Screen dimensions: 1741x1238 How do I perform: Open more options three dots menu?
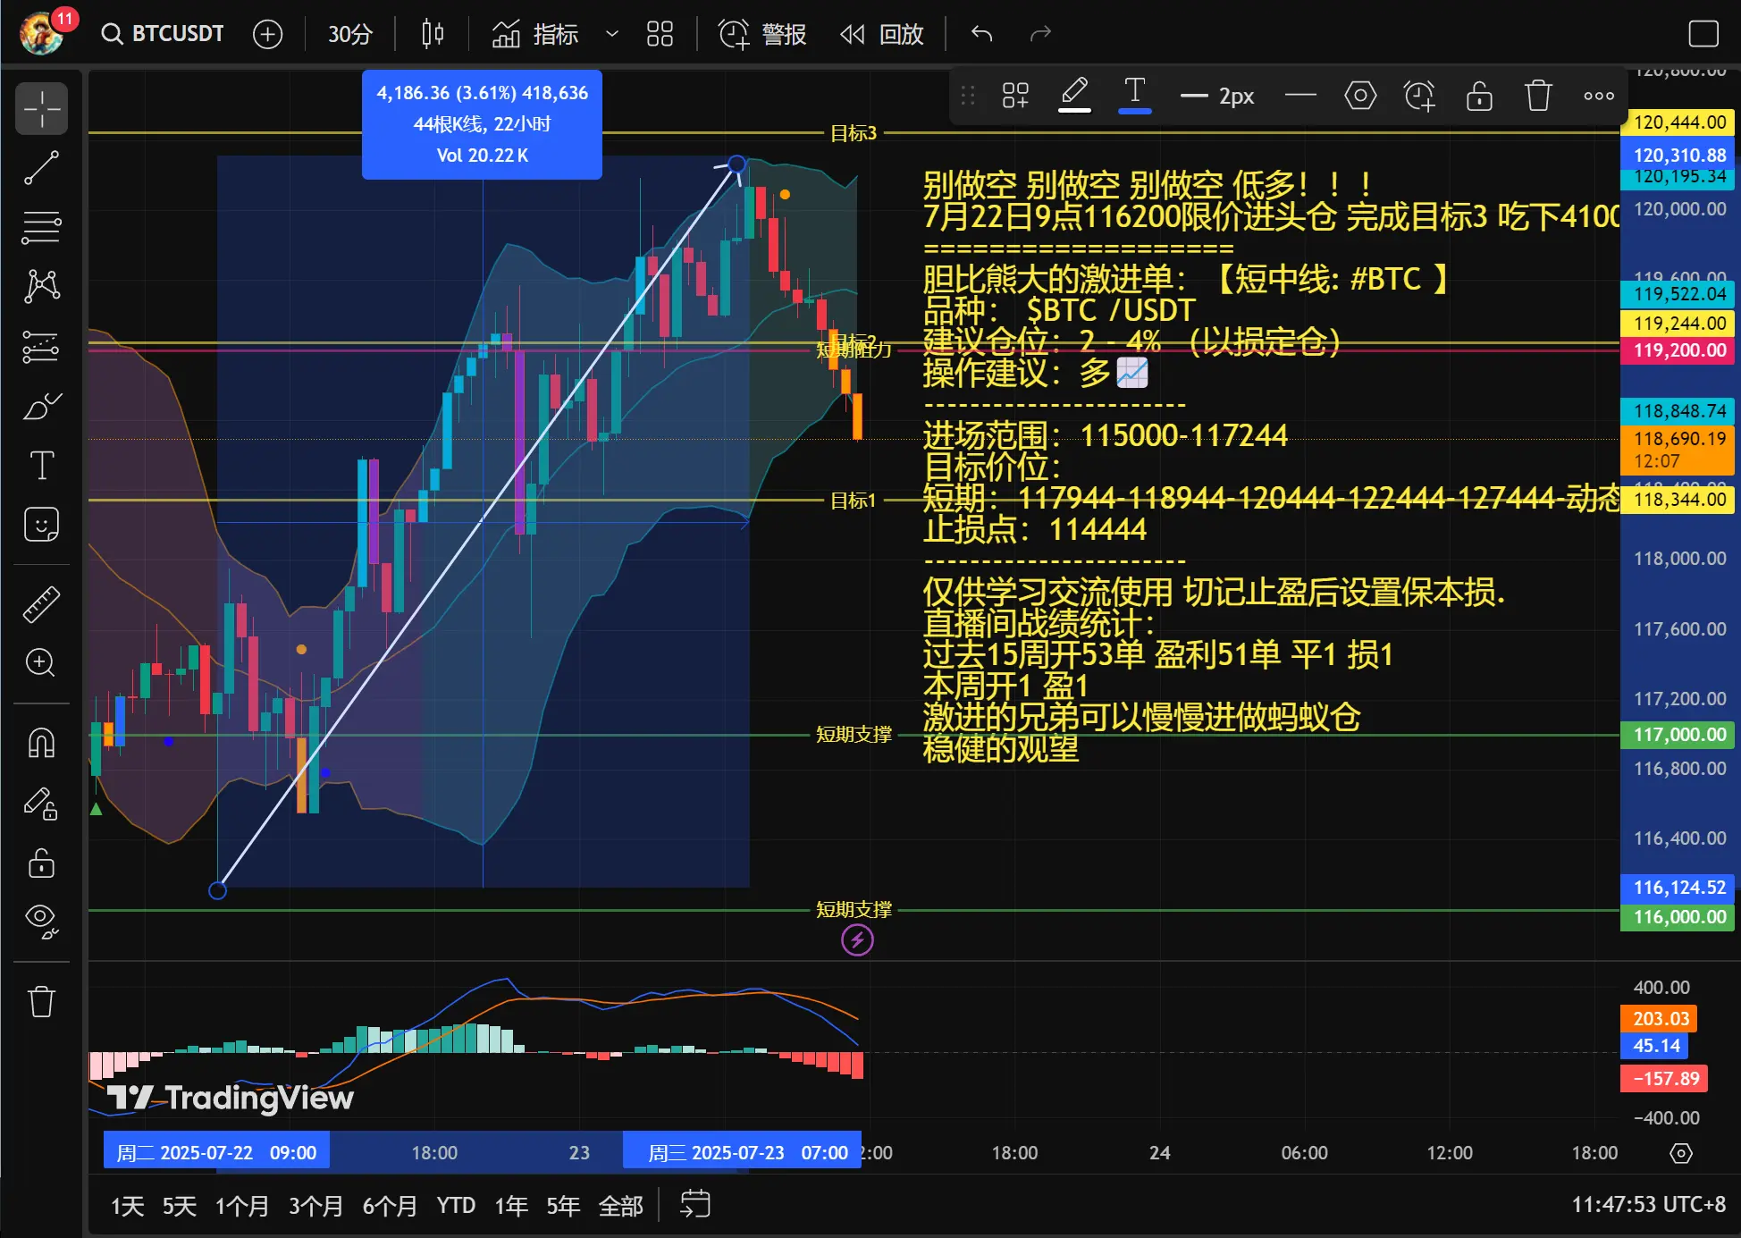1599,96
